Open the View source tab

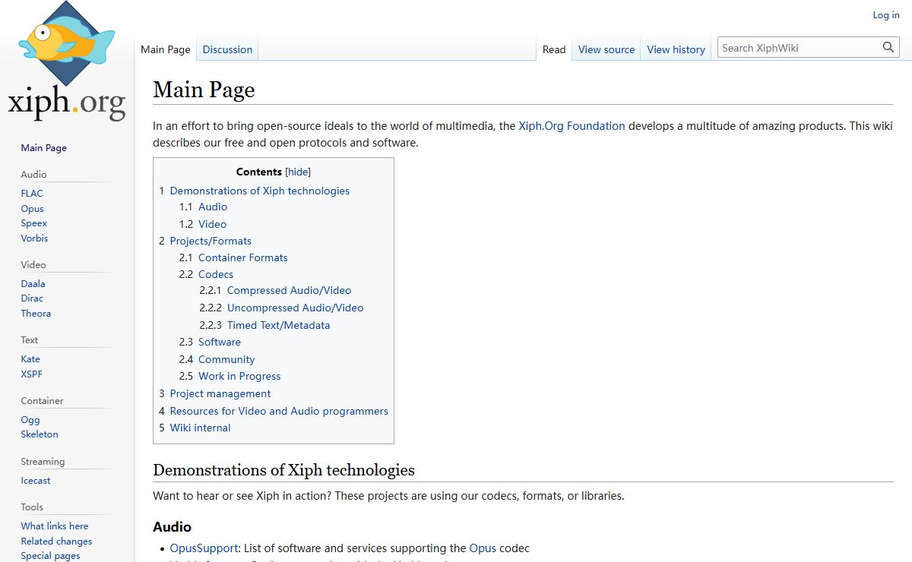point(606,49)
